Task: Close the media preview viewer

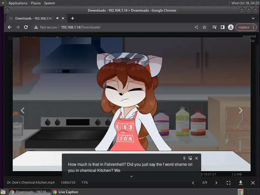Action: [x=253, y=183]
